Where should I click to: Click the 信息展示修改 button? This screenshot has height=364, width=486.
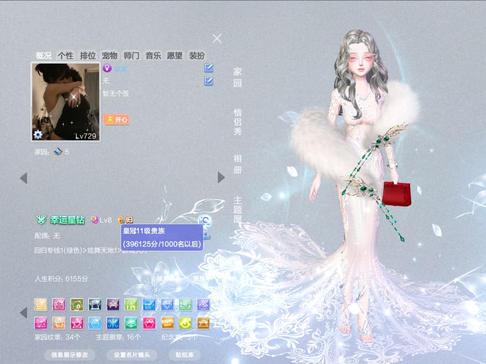point(69,355)
